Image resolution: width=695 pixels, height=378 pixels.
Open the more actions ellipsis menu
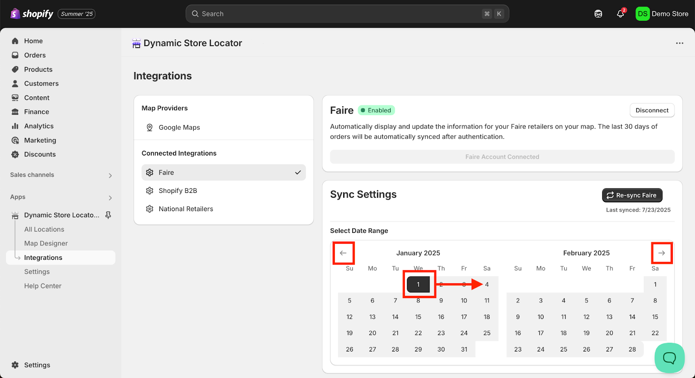[x=679, y=43]
